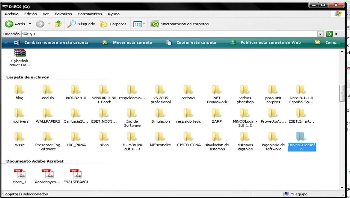Toggle the Carpetas folder pane
This screenshot has height=198, width=350.
(113, 24)
